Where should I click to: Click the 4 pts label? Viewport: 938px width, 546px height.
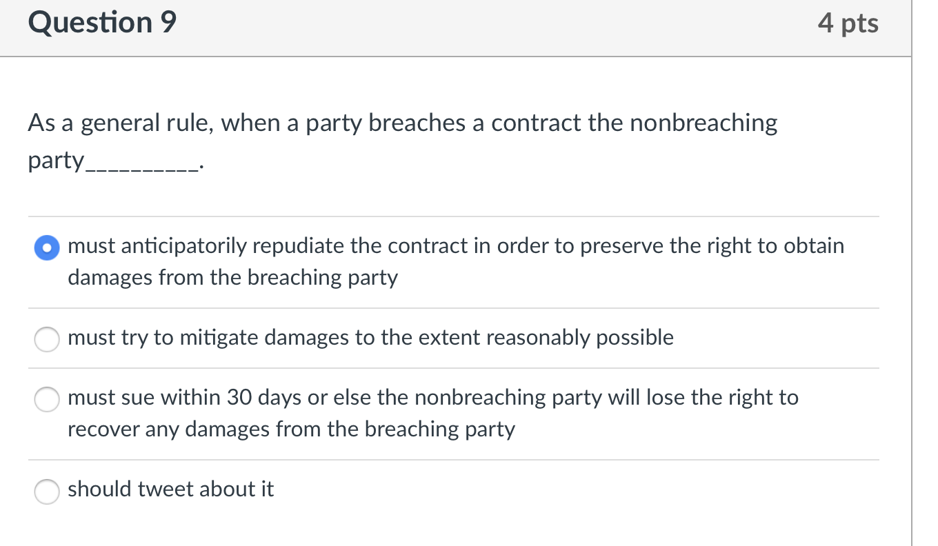(x=848, y=22)
